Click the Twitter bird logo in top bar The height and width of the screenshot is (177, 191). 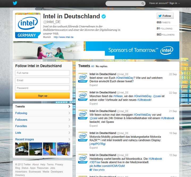[x=15, y=3]
